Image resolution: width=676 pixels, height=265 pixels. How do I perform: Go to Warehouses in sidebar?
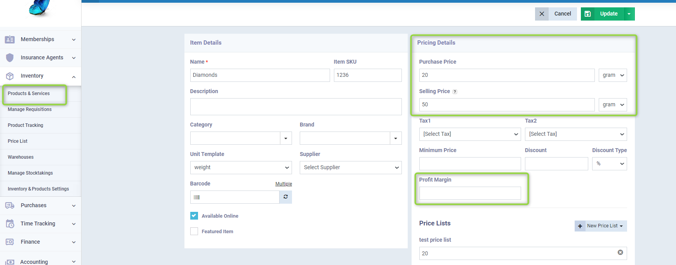click(x=21, y=157)
